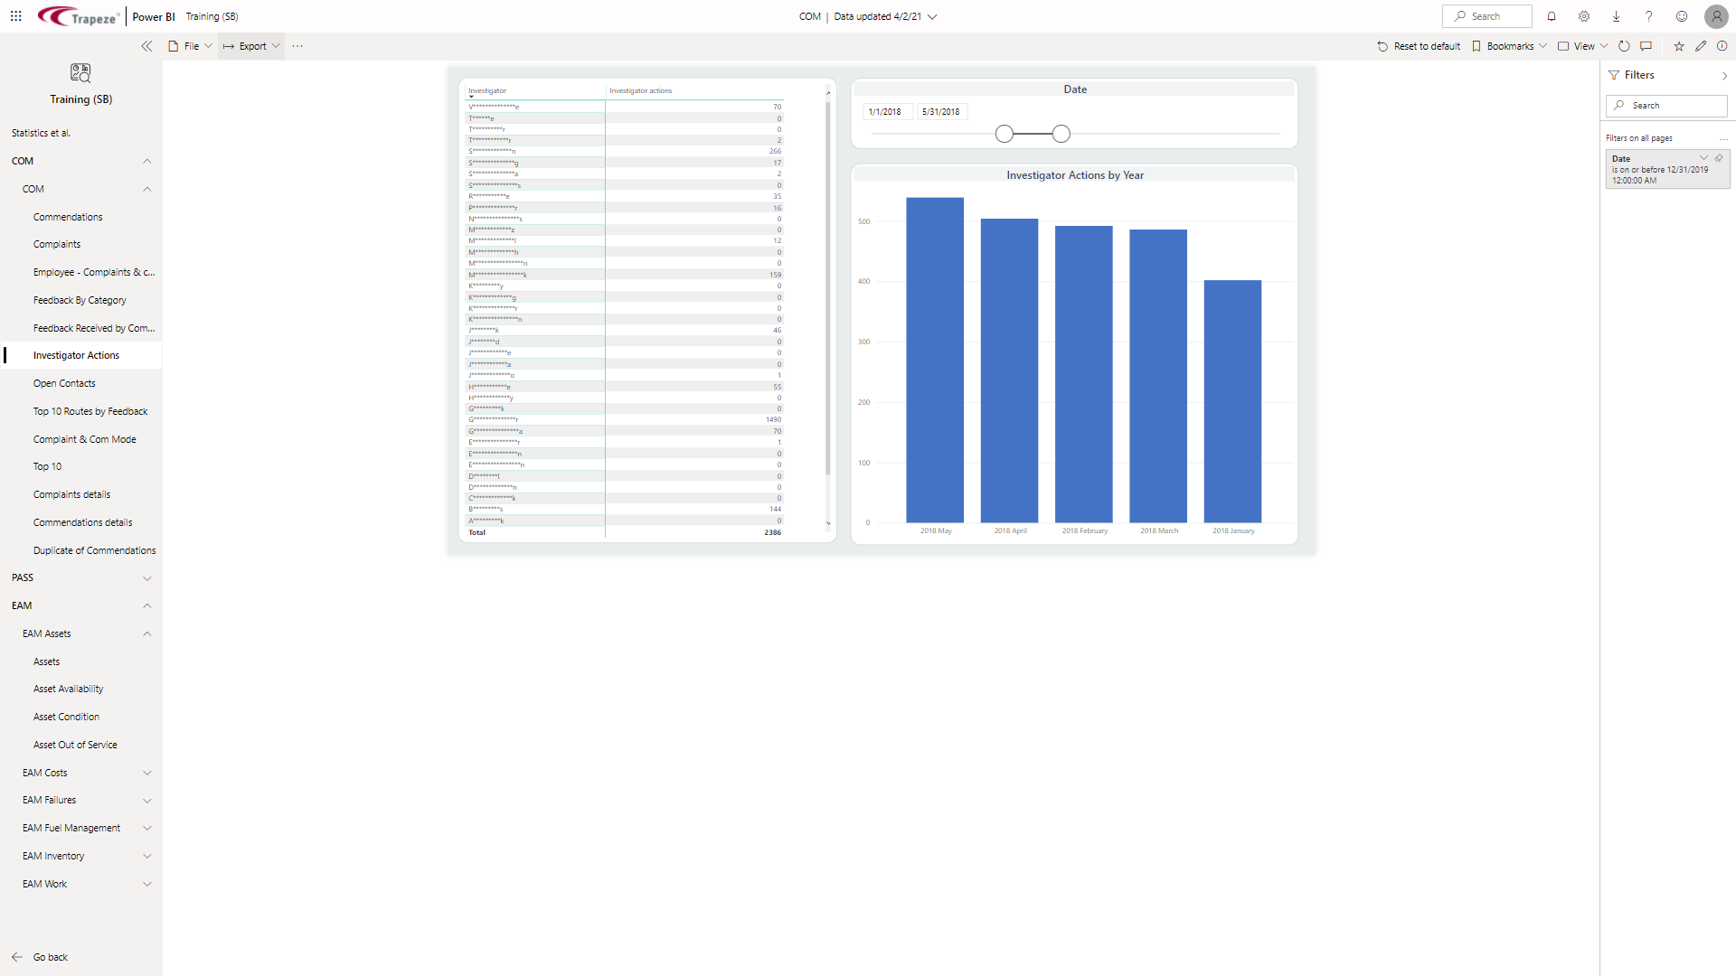Clear the Date filter using the eraser icon
1736x976 pixels.
pos(1721,157)
